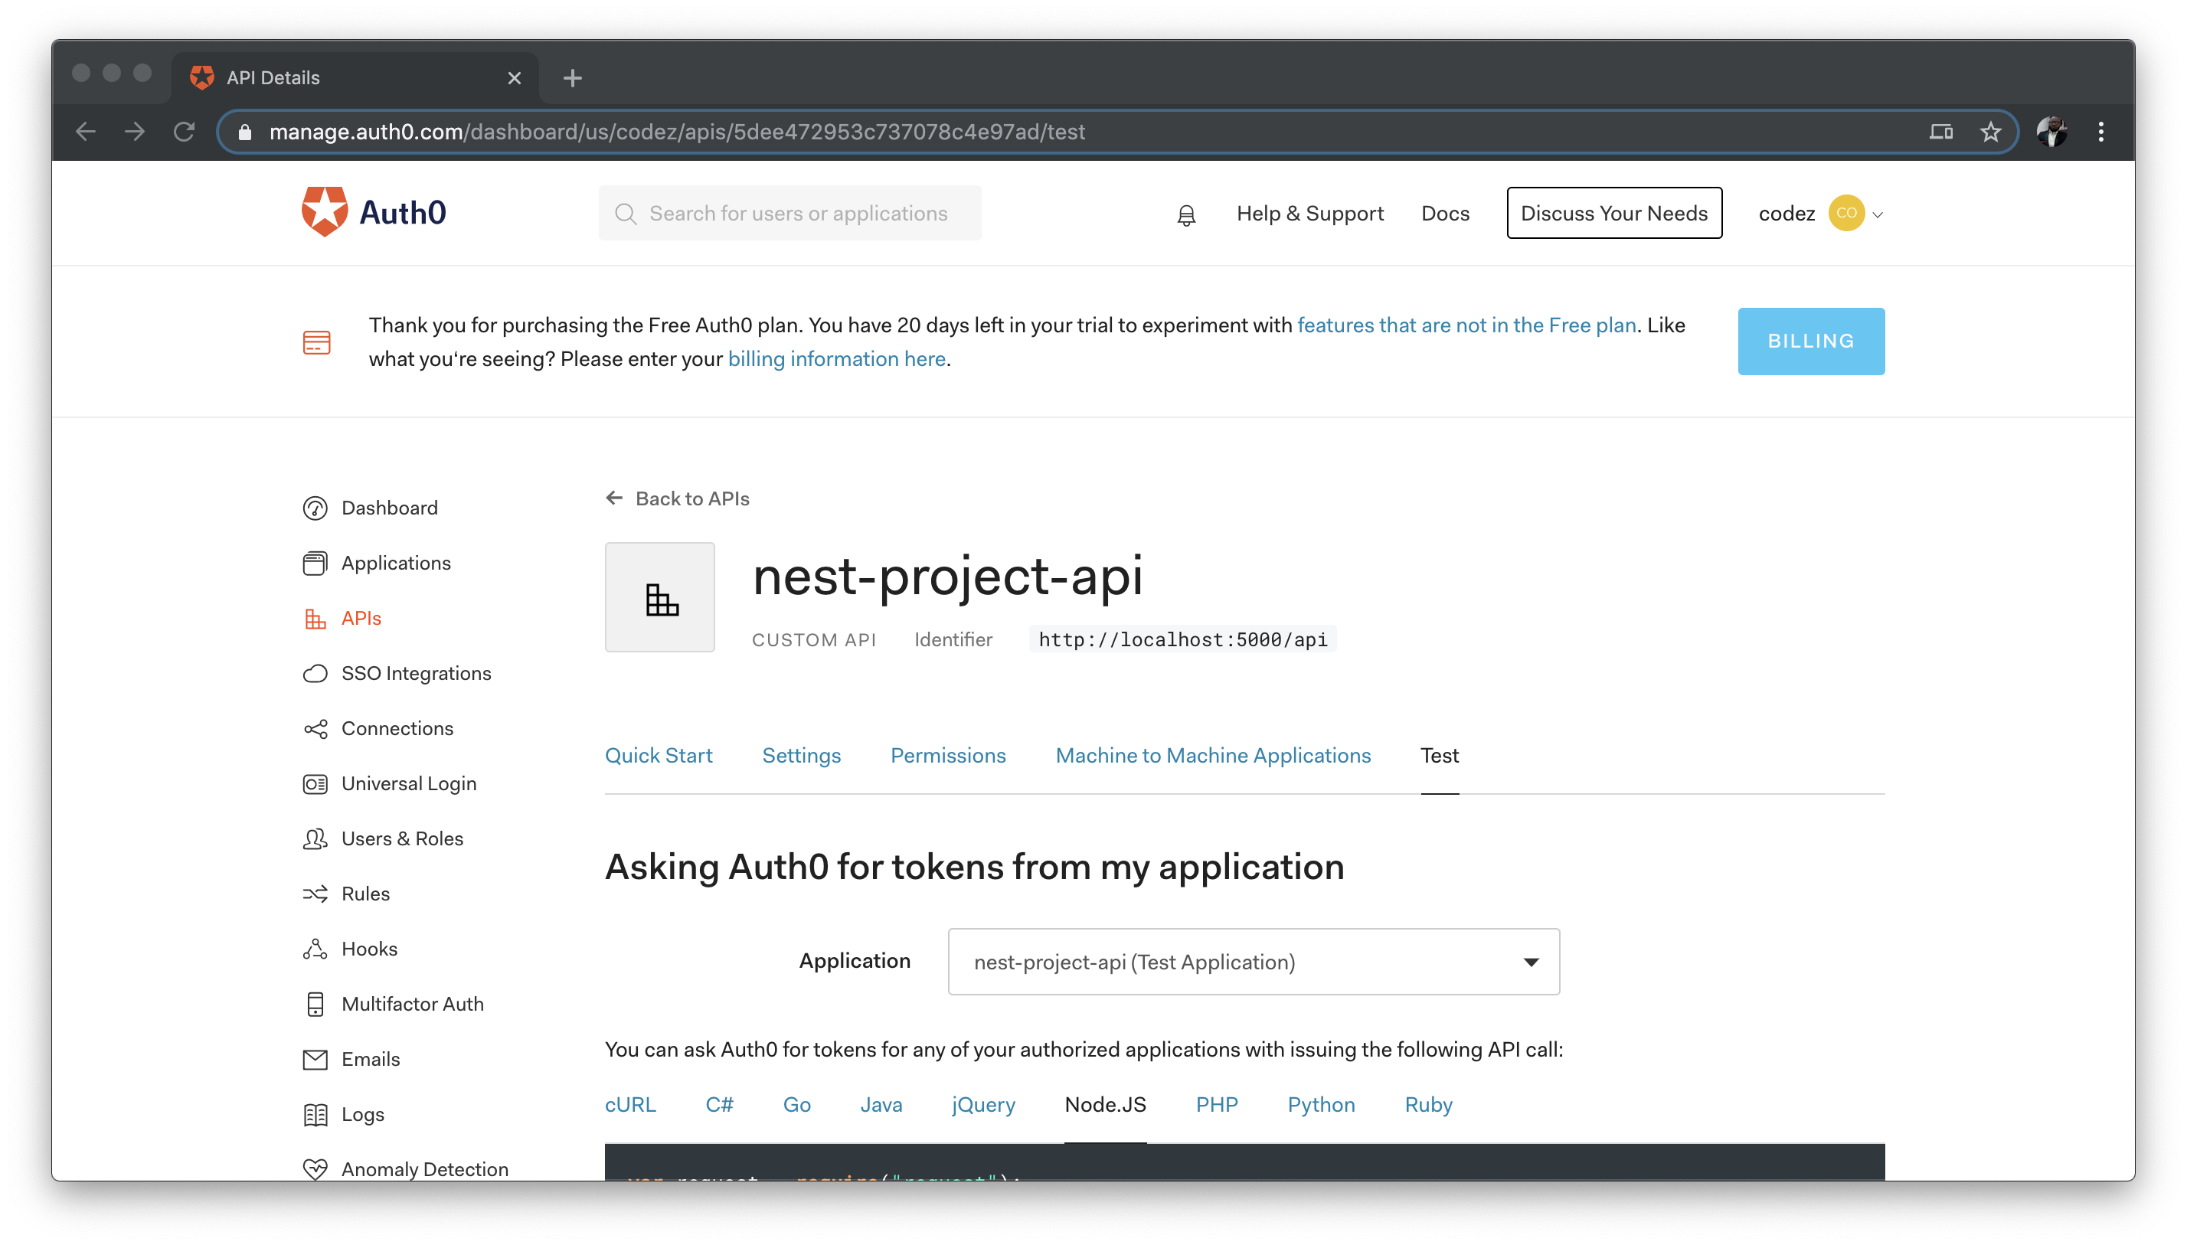Bookmark page with the star icon

coord(1990,132)
